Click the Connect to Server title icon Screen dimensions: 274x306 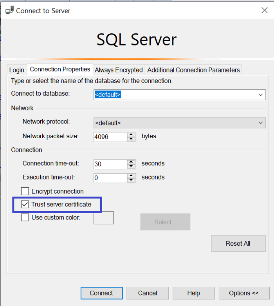[9, 10]
